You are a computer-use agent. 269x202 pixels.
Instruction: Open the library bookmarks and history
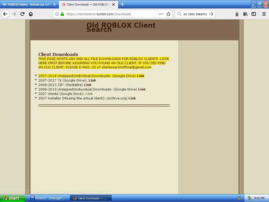245,14
